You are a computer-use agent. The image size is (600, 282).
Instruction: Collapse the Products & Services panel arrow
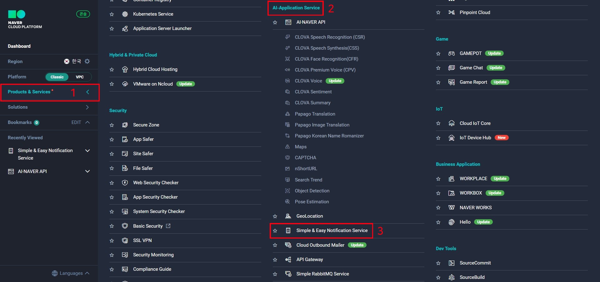click(87, 92)
